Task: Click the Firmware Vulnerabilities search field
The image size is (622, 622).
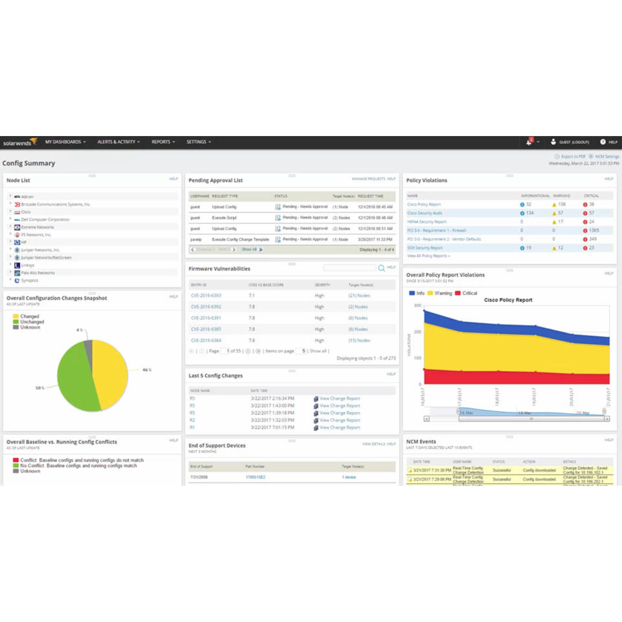Action: pyautogui.click(x=350, y=268)
